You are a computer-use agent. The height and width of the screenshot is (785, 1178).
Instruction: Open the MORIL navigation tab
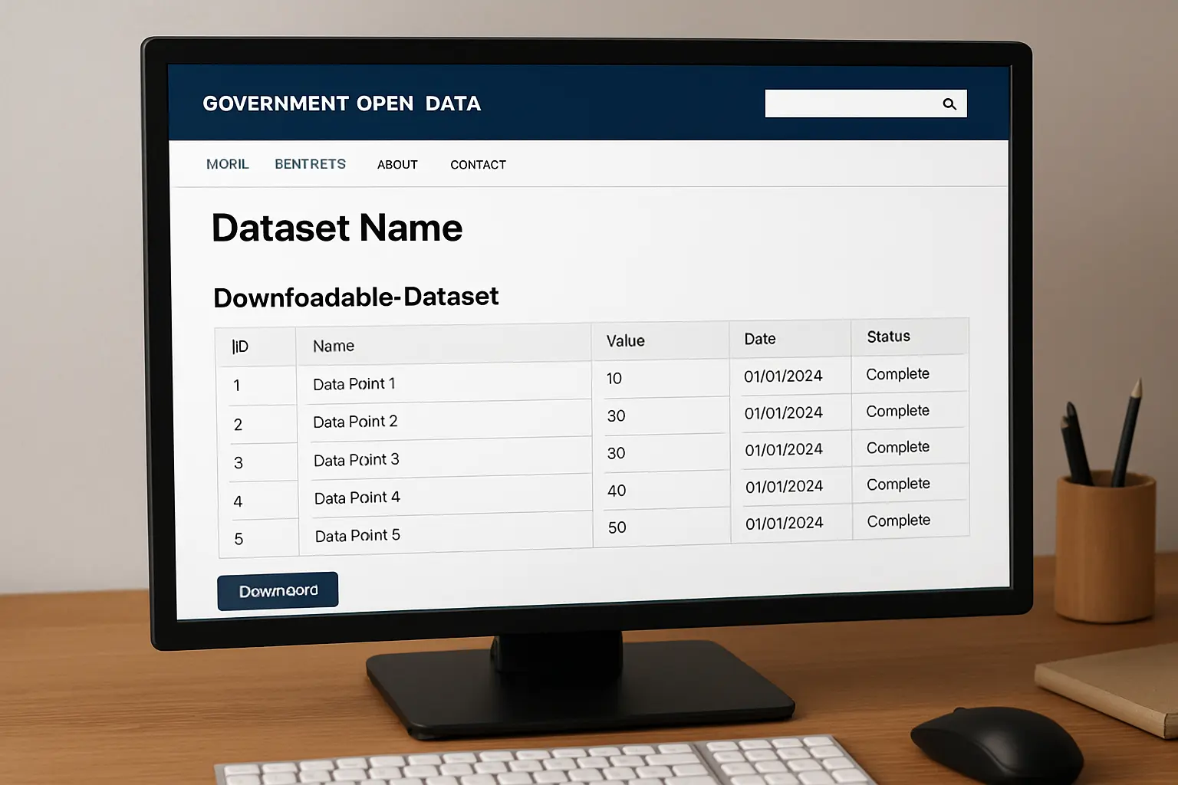(228, 164)
